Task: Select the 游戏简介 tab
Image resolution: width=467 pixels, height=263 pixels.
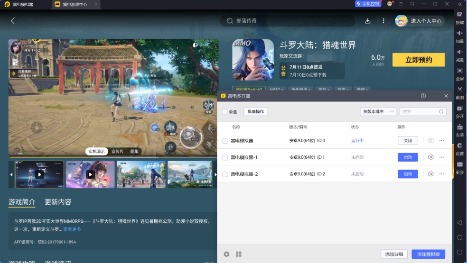Action: coord(22,202)
